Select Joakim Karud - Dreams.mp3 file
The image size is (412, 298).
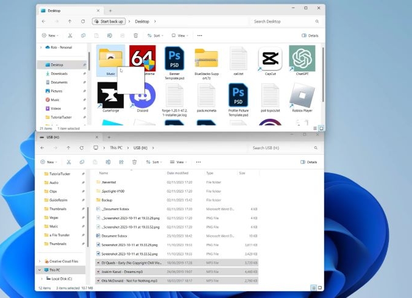[x=177, y=272]
